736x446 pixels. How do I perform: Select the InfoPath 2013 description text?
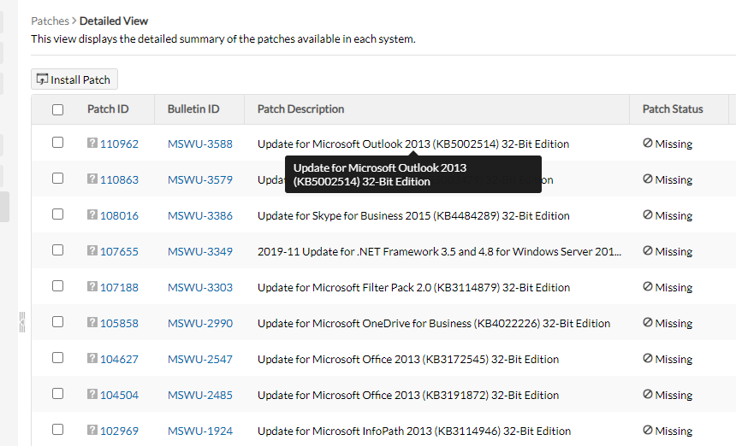click(x=414, y=431)
